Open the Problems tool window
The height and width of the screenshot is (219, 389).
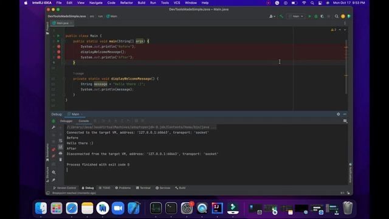click(x=123, y=188)
